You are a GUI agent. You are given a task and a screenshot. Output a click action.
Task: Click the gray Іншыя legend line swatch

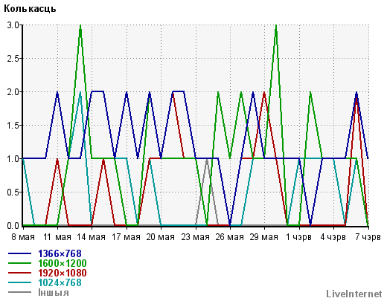19,292
